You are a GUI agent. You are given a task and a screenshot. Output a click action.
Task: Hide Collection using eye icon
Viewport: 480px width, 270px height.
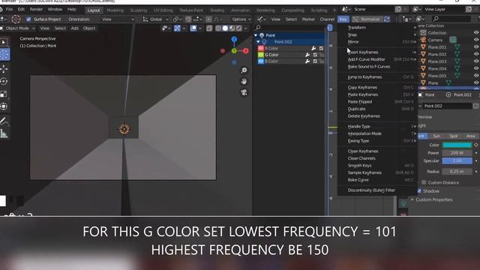point(476,32)
